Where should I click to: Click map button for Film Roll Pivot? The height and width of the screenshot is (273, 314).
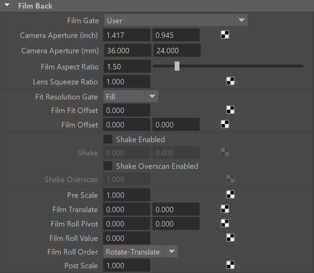coord(225,223)
